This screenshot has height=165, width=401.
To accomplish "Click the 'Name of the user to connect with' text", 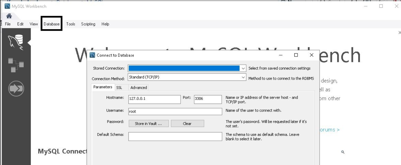I will (x=254, y=110).
